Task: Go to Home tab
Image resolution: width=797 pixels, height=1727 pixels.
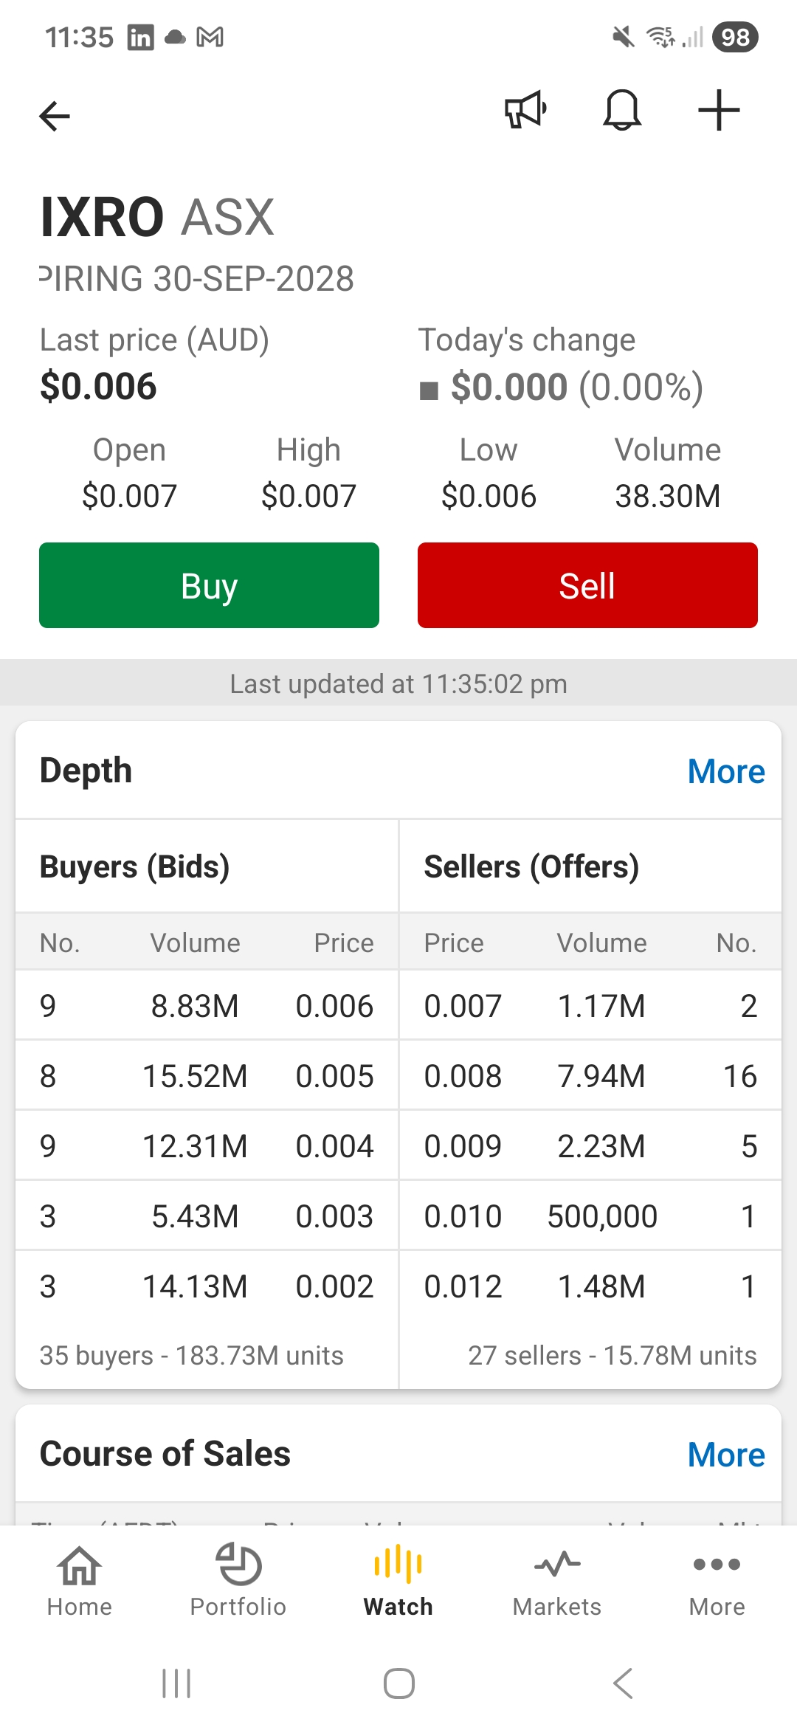Action: click(x=80, y=1580)
